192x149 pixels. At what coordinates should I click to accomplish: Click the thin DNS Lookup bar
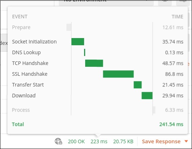[84, 52]
